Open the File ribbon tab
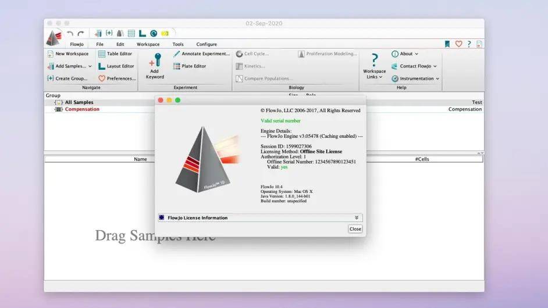 click(99, 44)
